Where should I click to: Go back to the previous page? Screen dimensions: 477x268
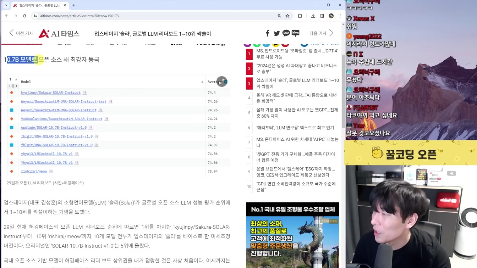(7, 16)
